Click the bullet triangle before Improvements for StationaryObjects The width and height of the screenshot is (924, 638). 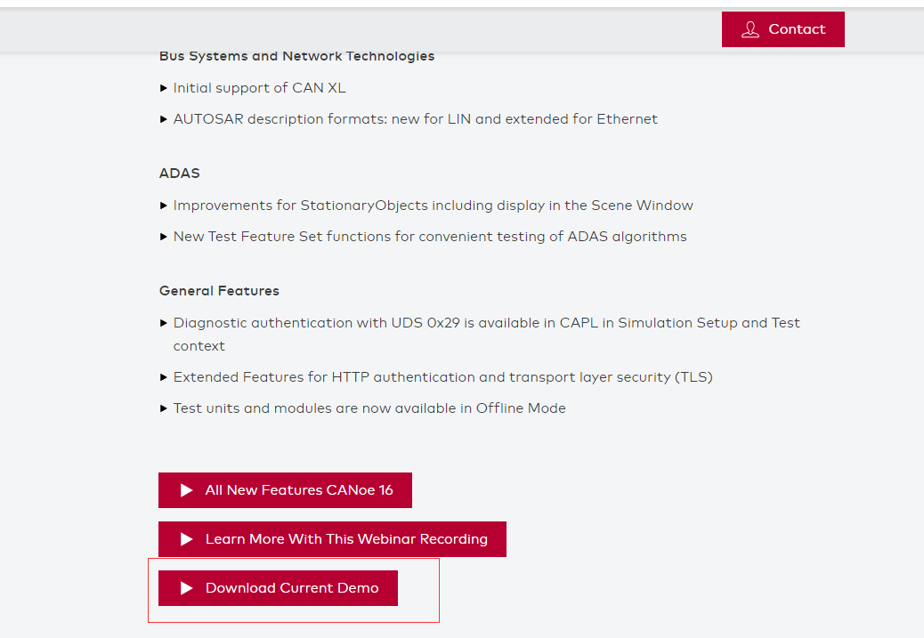coord(164,206)
